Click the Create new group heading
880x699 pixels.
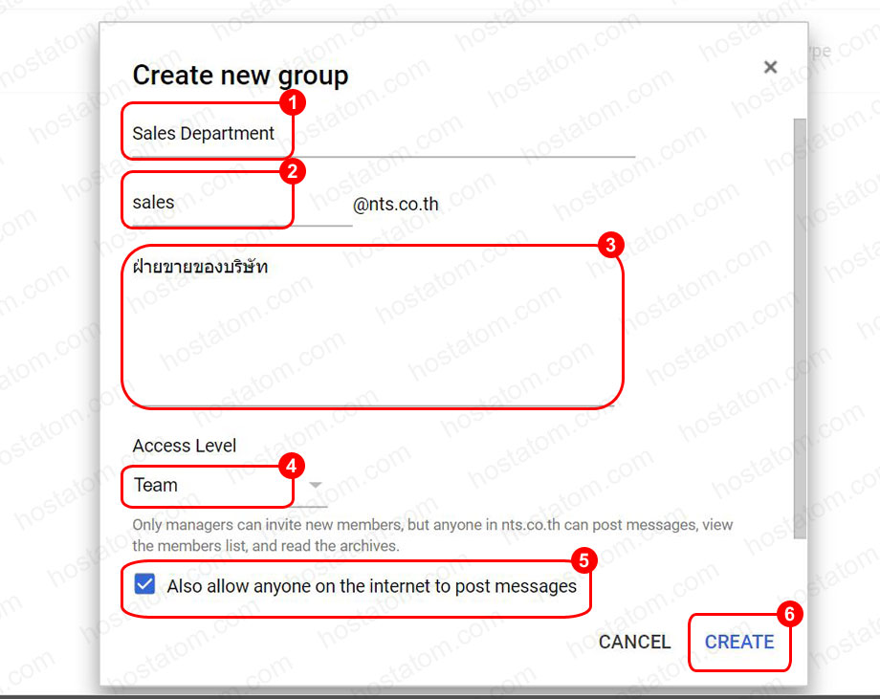click(240, 76)
